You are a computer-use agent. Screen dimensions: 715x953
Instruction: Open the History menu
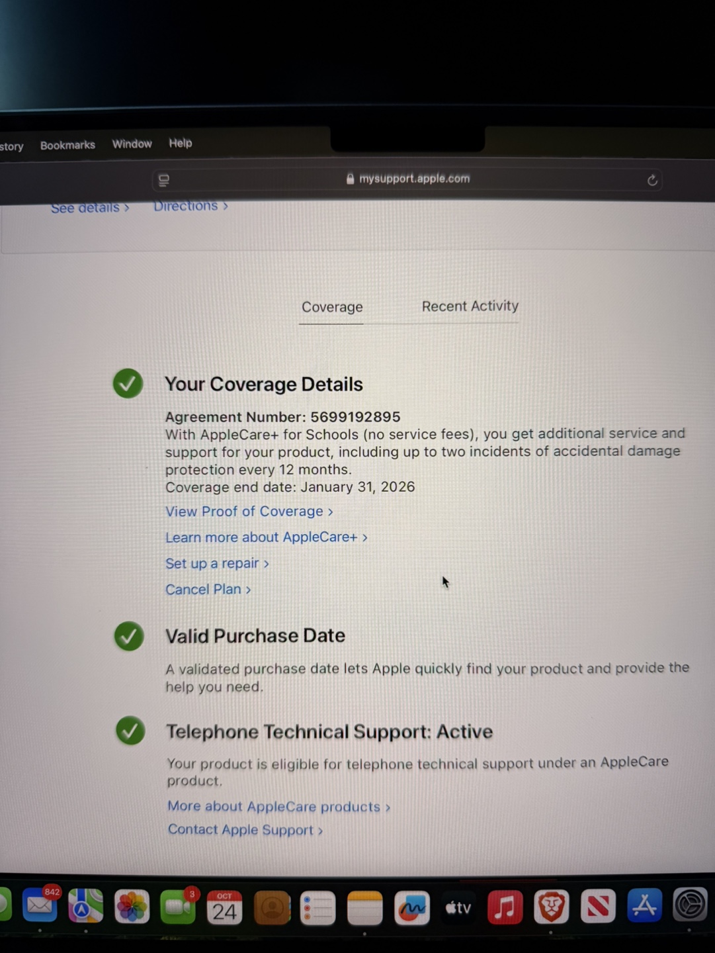pos(11,146)
